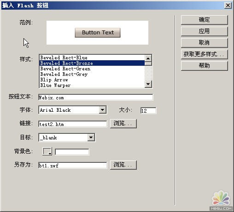Screen dimensions: 234x212
Task: Click the 确定 button
Action: tap(204, 20)
